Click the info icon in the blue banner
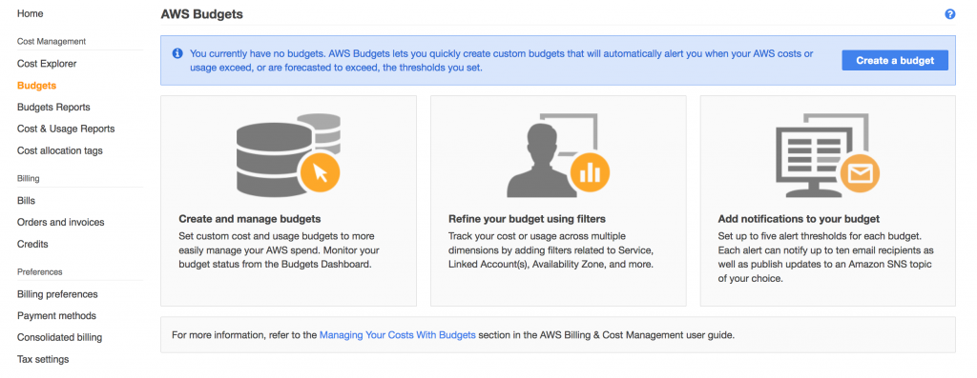977x378 pixels. [177, 53]
